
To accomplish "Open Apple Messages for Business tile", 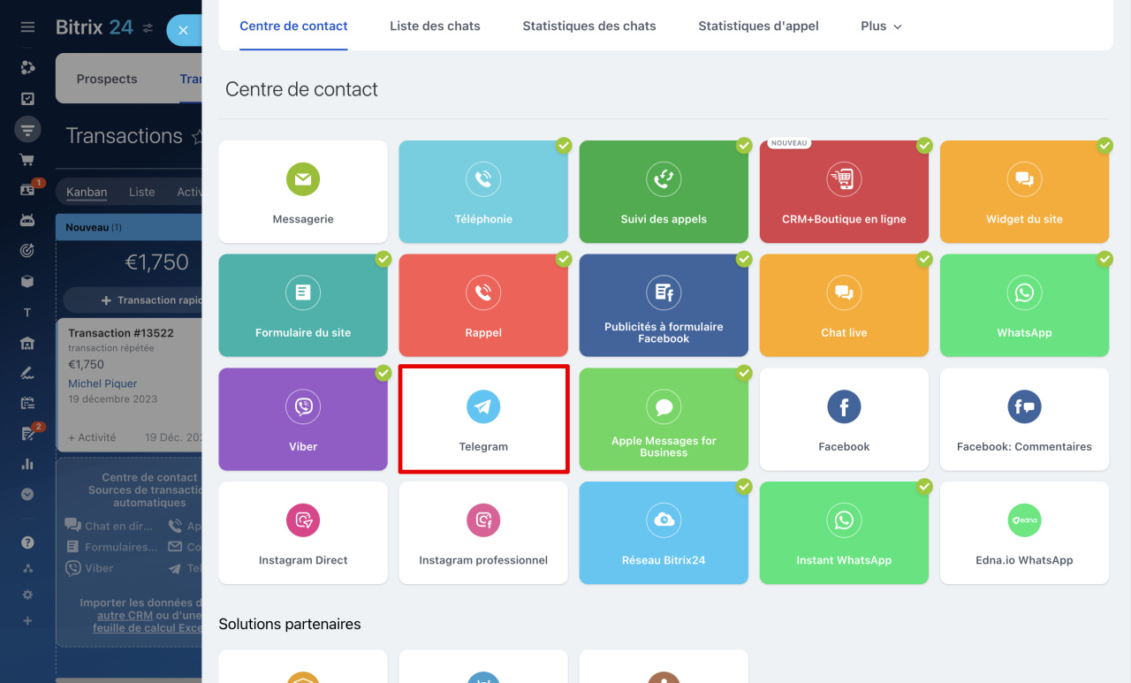I will click(x=664, y=420).
